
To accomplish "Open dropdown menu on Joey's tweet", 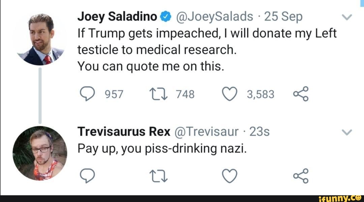I will pyautogui.click(x=346, y=16).
